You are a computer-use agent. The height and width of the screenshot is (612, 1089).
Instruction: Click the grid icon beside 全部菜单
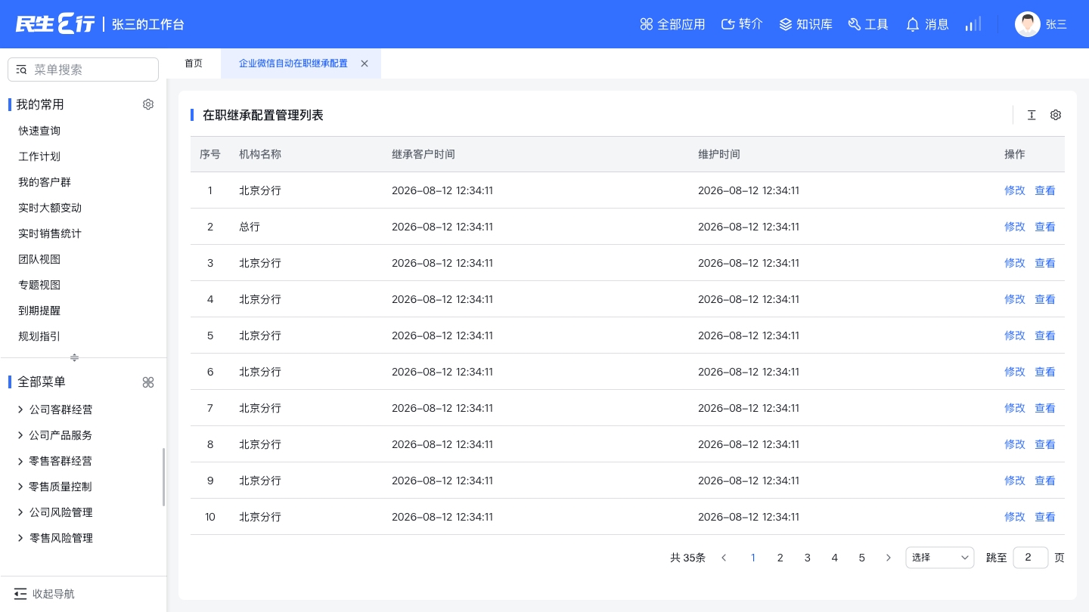[148, 382]
